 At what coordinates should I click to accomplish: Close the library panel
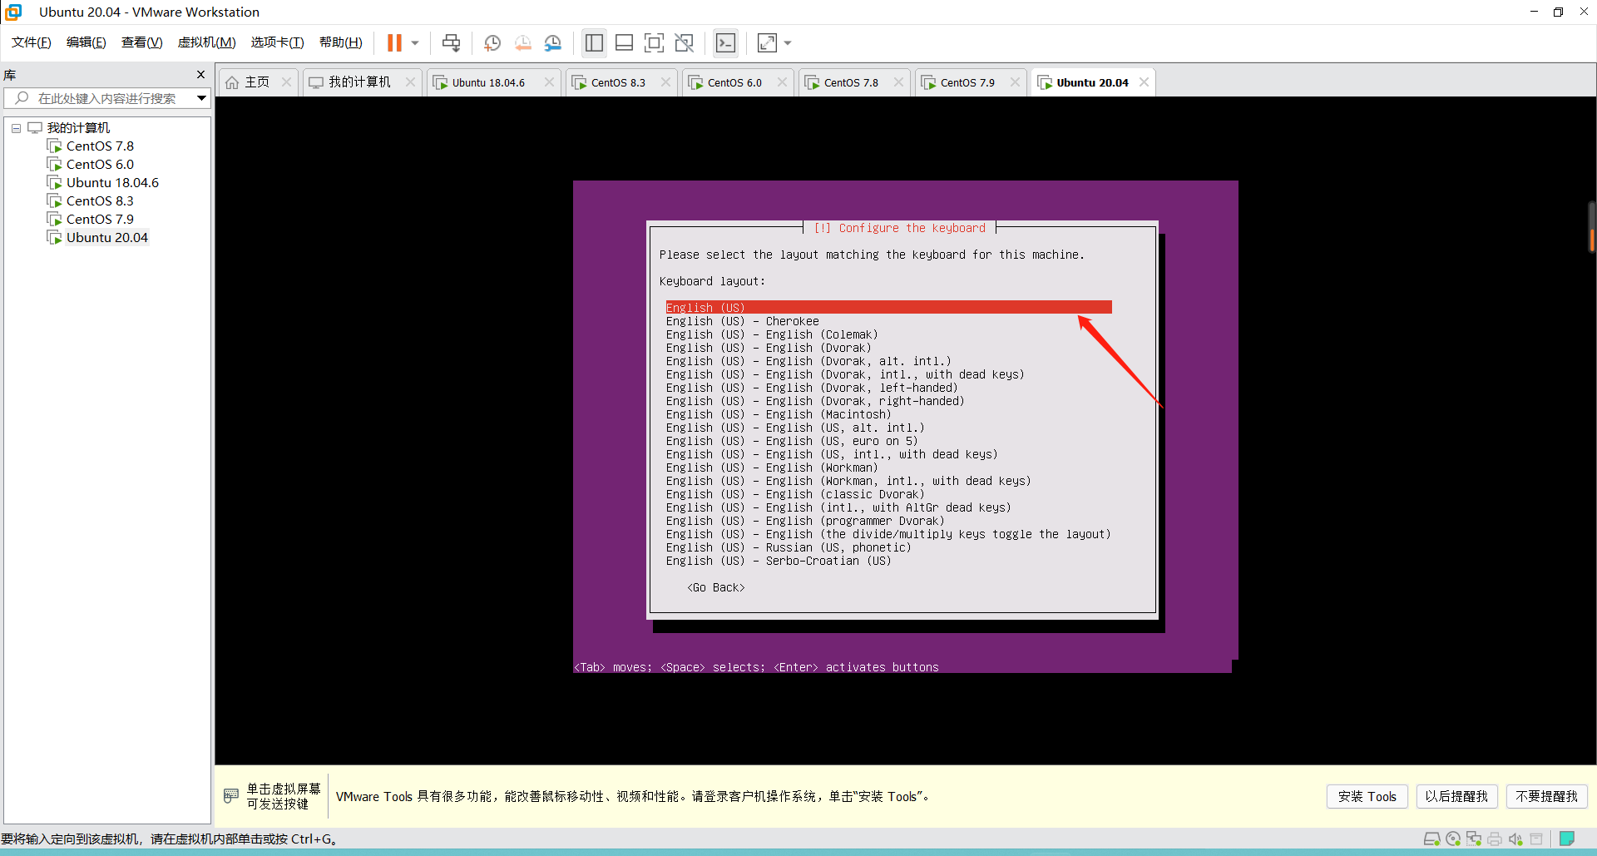(x=200, y=75)
